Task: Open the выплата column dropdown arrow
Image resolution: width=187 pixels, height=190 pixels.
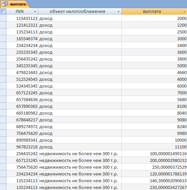Action: point(184,11)
